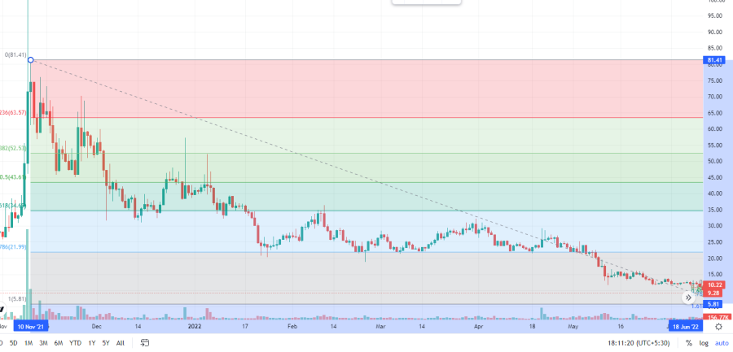Click the 0.236 (63.57) Fibonacci level label

12,112
